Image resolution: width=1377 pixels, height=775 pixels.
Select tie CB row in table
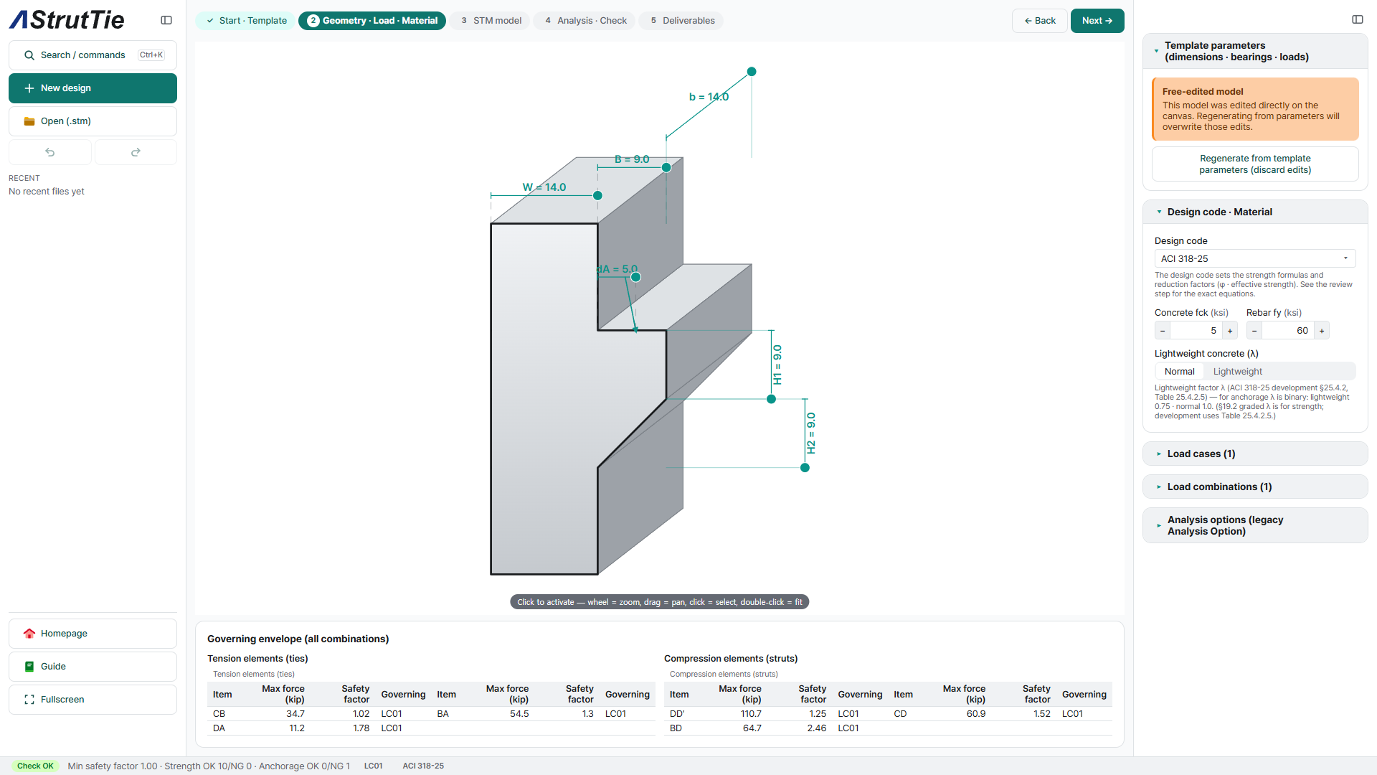pos(319,714)
